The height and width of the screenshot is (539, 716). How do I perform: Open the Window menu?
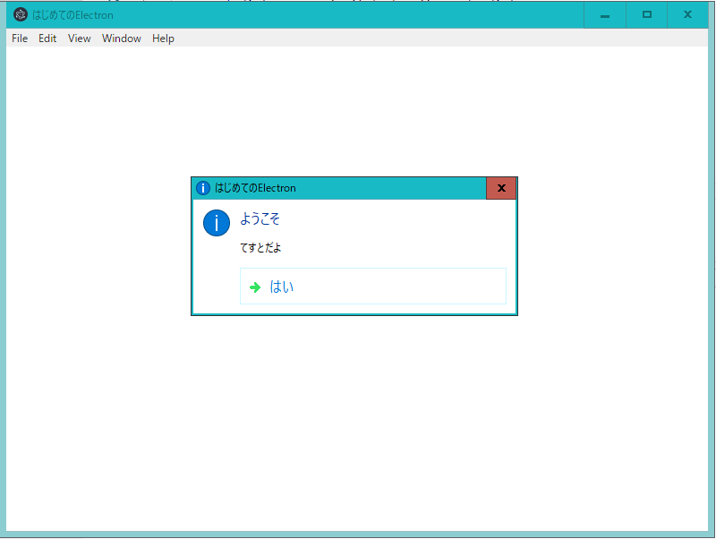121,38
